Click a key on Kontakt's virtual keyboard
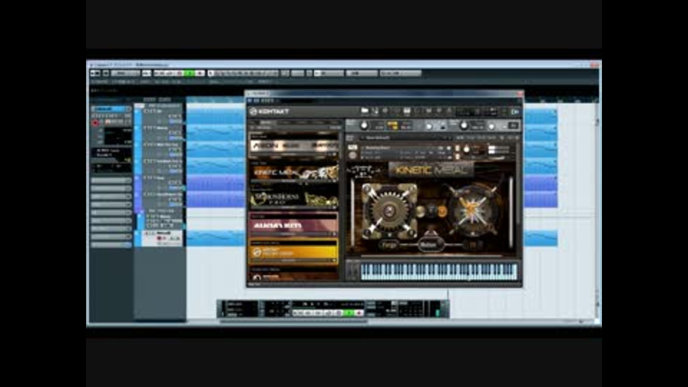688x387 pixels. (439, 272)
